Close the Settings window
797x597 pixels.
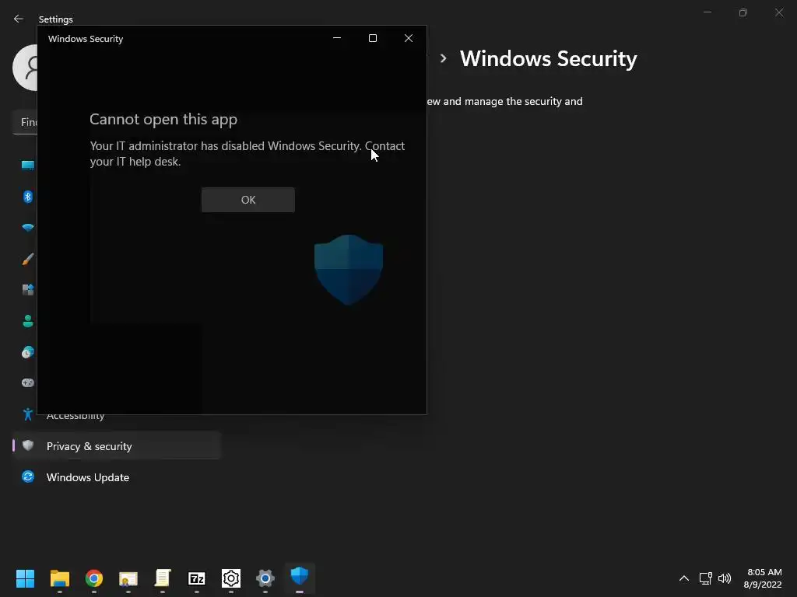(778, 12)
